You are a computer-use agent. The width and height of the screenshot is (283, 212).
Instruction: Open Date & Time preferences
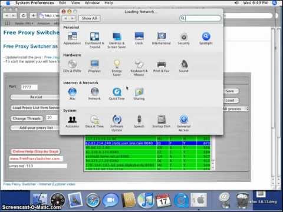coord(94,122)
